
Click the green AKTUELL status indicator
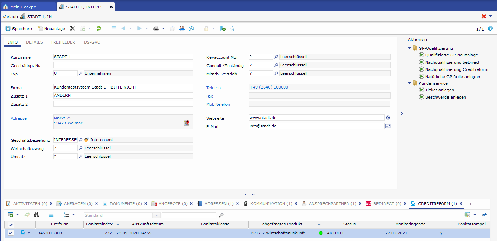[x=321, y=233]
